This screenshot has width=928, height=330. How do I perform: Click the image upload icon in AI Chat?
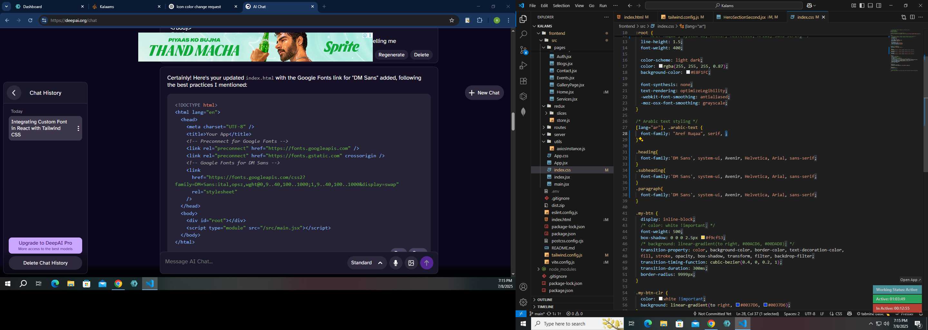(x=411, y=263)
